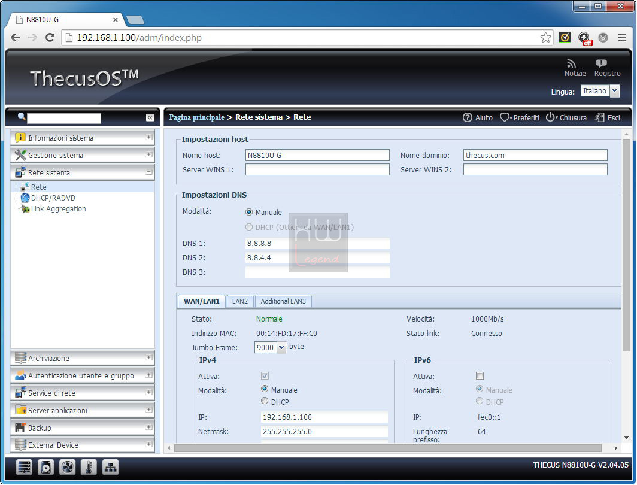Switch to the LAN2 tab

pos(239,301)
